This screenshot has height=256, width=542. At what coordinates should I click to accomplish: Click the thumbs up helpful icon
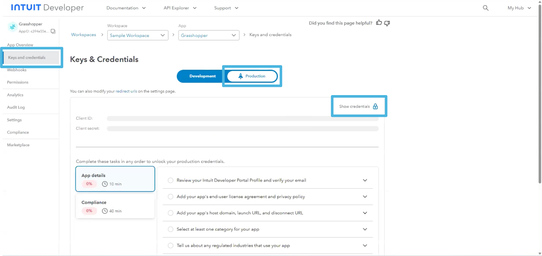click(379, 23)
